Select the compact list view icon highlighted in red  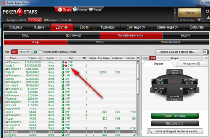click(14, 52)
